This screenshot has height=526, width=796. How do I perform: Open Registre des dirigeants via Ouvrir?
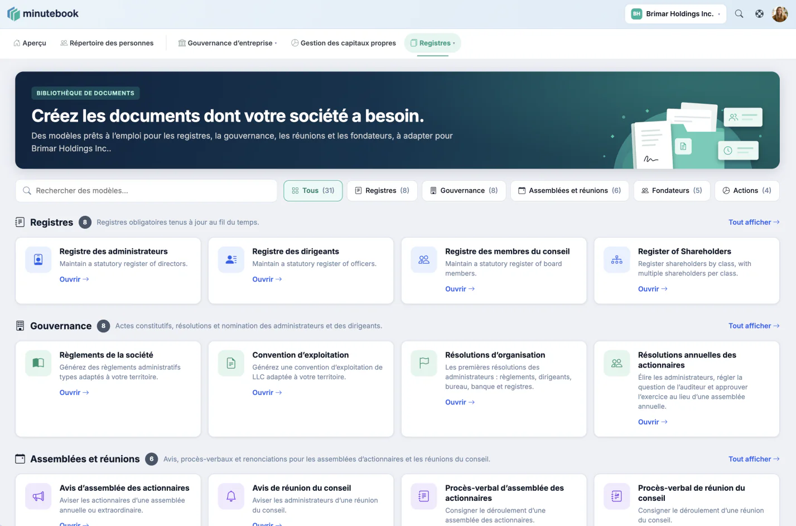coord(267,279)
